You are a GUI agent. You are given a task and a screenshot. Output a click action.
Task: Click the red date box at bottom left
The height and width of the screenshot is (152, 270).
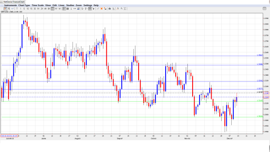9,136
